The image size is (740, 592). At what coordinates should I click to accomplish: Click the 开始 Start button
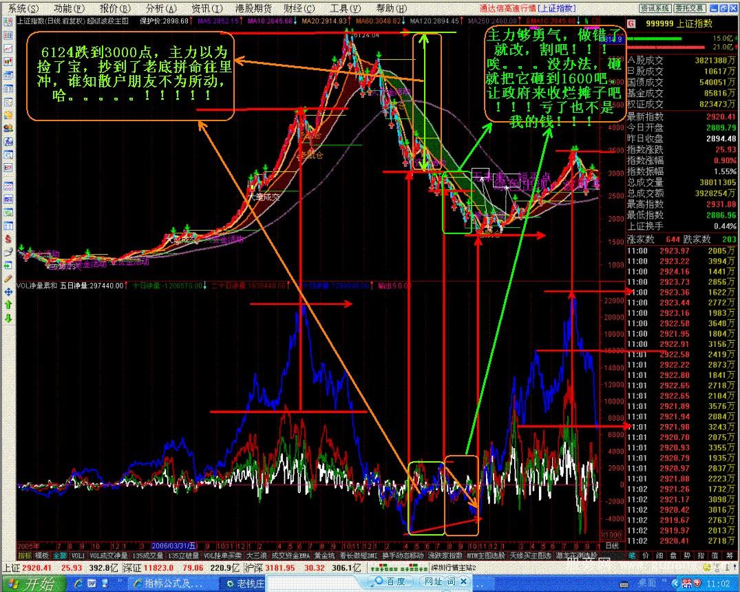tap(33, 584)
